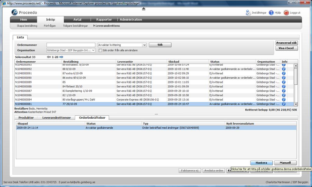Click the Avsluta order button

214,171
